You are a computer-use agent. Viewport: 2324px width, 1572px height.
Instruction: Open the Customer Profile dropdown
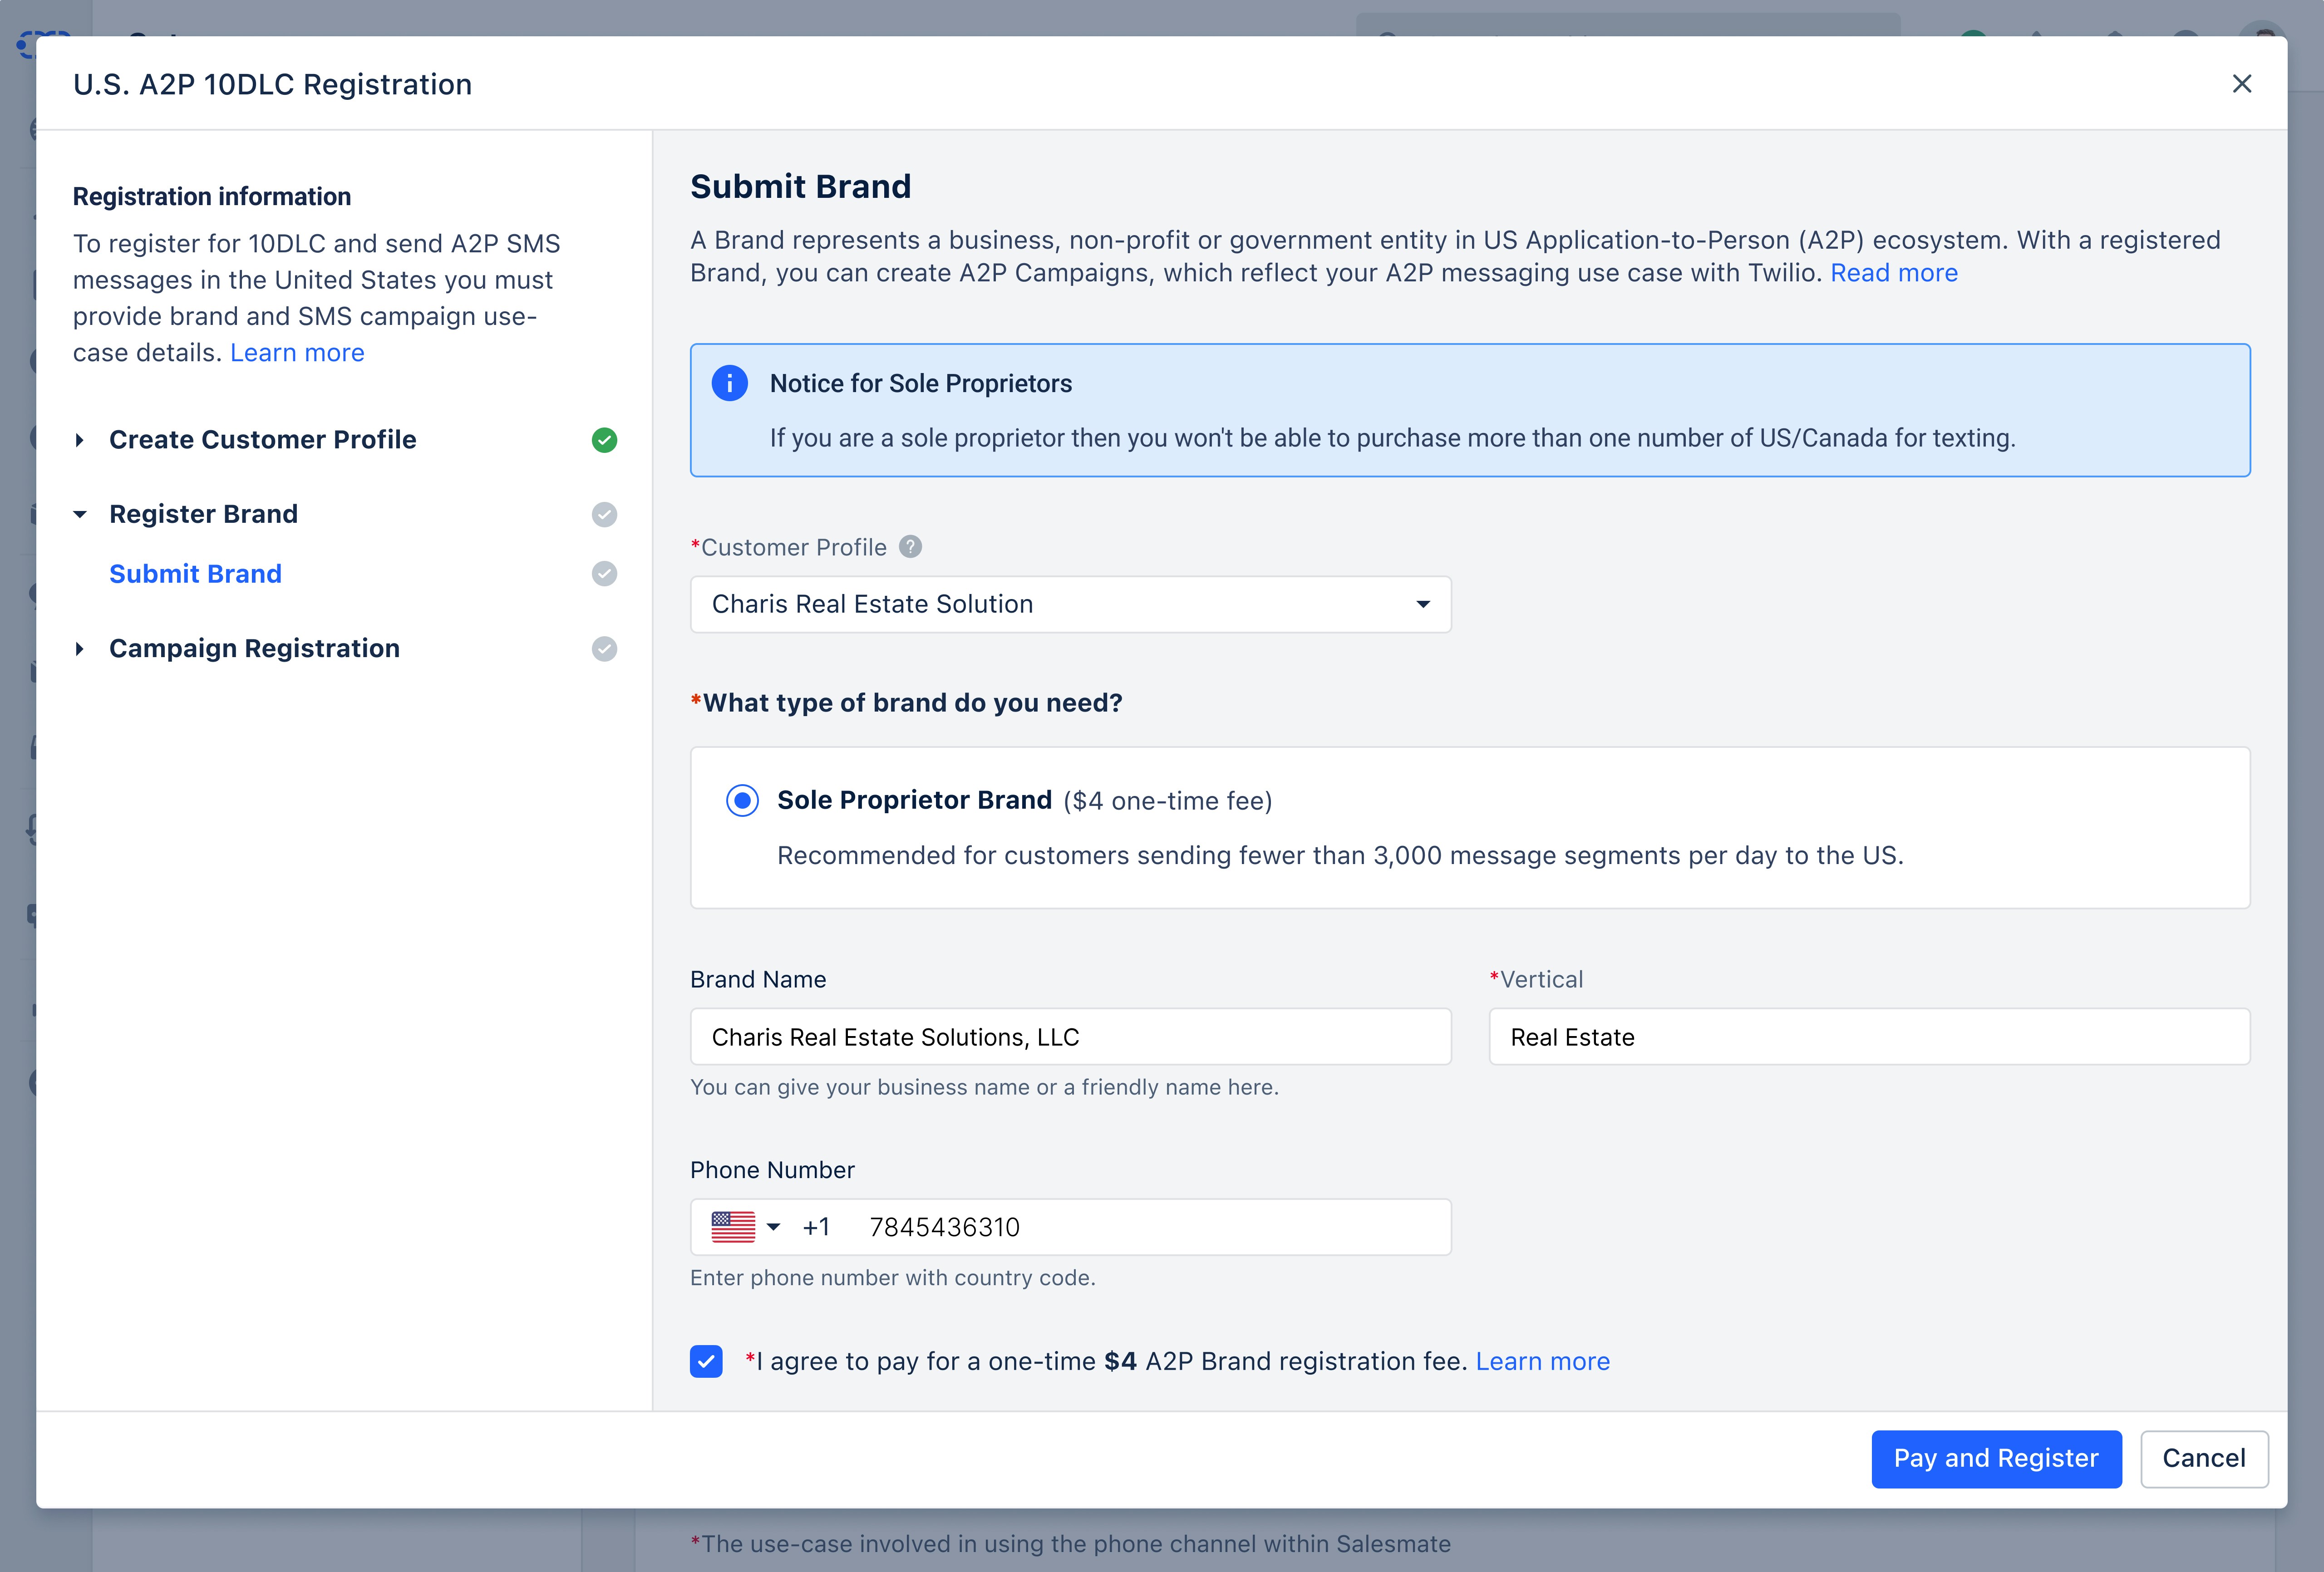pyautogui.click(x=1070, y=604)
